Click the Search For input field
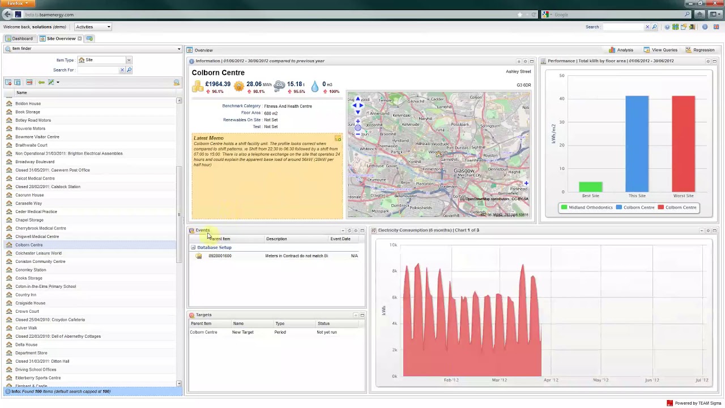This screenshot has width=725, height=408. (98, 70)
